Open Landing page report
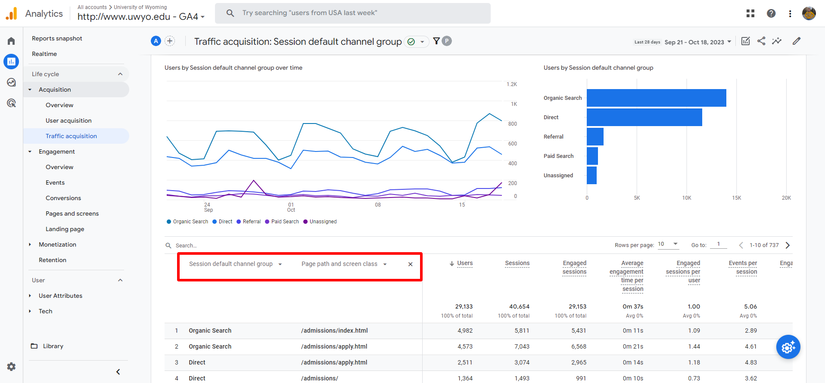Viewport: 825px width, 383px height. coord(65,229)
